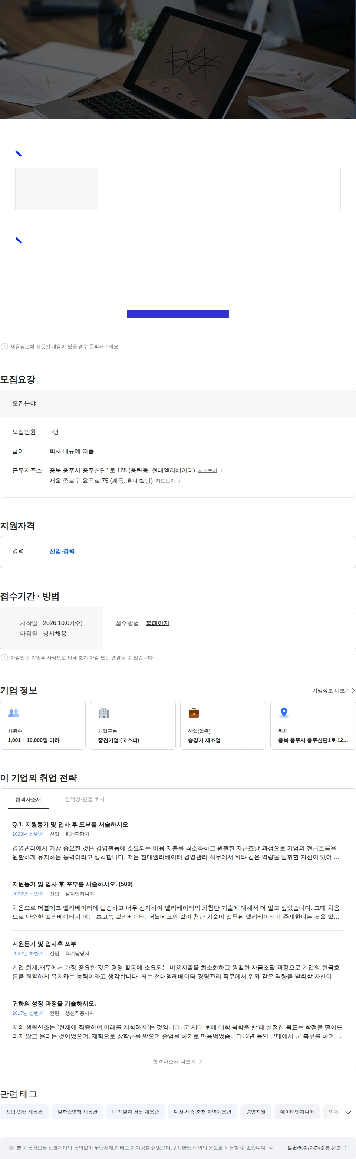This screenshot has width=356, height=1159.
Task: Click the info icon beside 채용정보에 잘못된 내용이
Action: click(x=4, y=346)
